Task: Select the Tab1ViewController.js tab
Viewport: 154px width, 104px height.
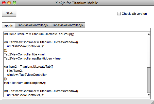Action: (x=67, y=25)
